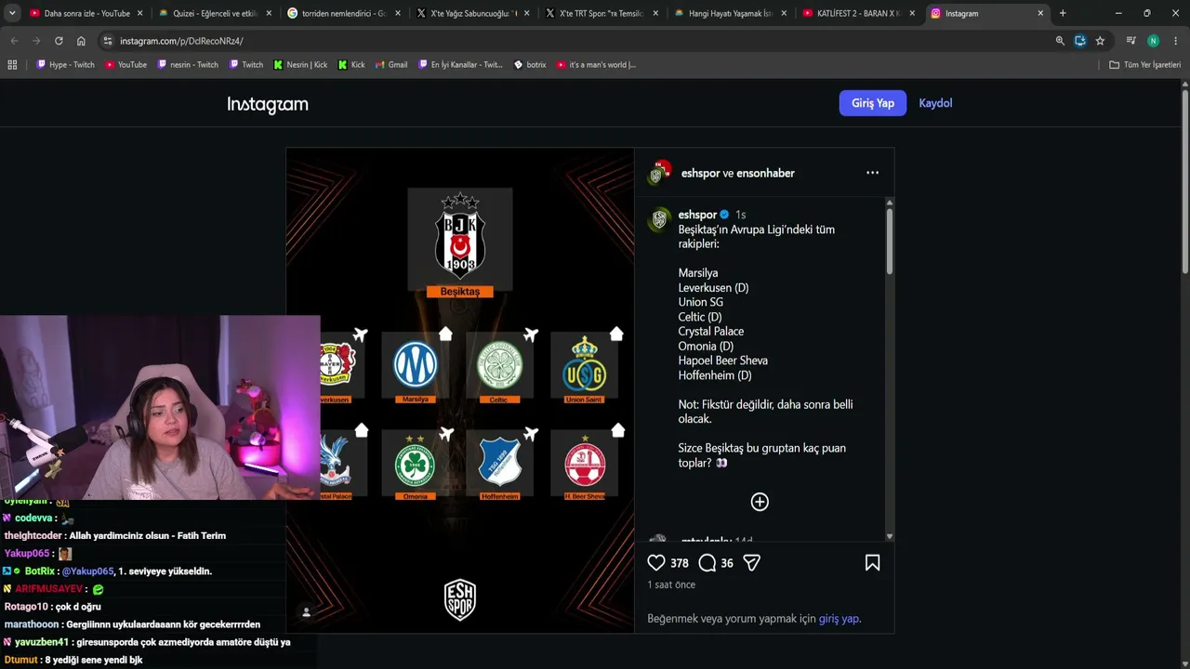This screenshot has width=1190, height=669.
Task: Open the ensonhaber username in post header
Action: pos(765,173)
